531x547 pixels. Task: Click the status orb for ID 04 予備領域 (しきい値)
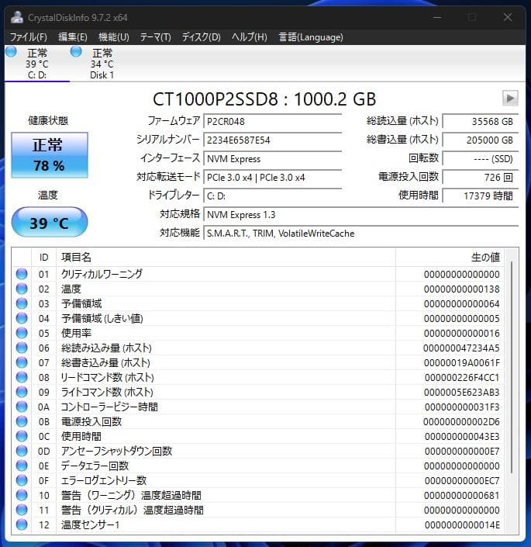tap(22, 318)
